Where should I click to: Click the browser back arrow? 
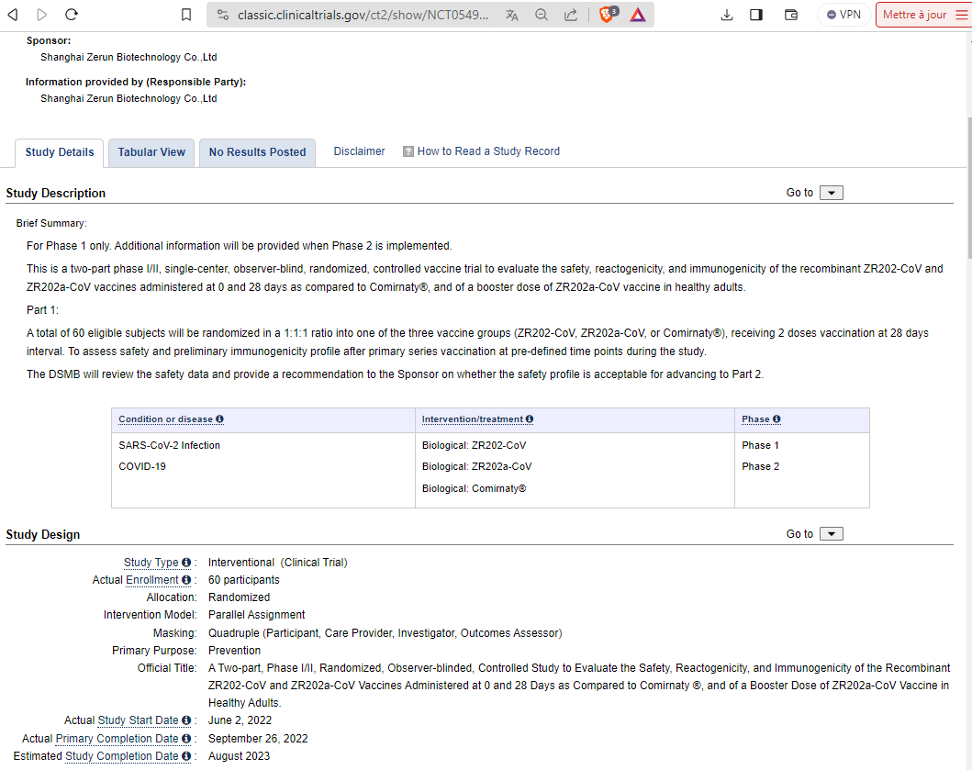[x=13, y=15]
